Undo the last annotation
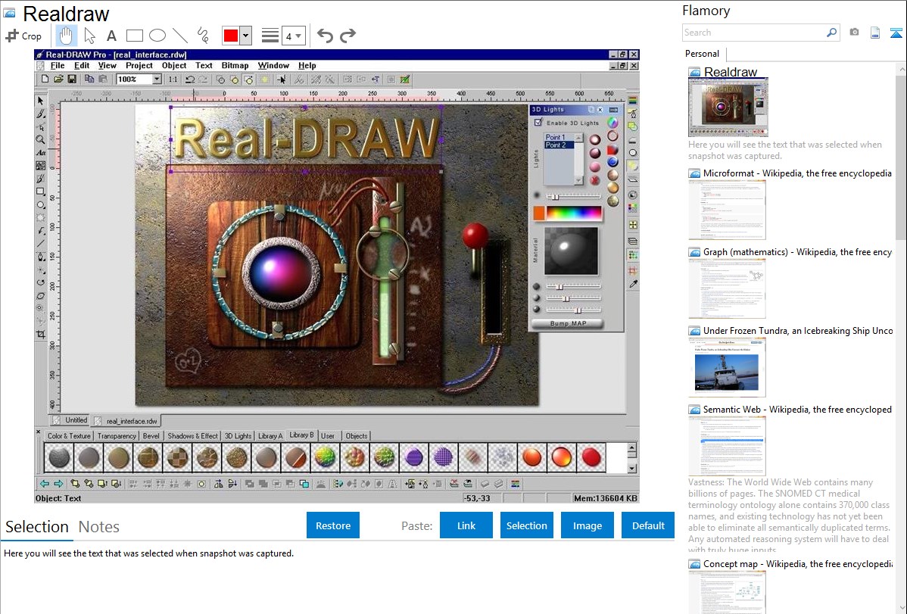Viewport: 907px width, 614px height. click(x=325, y=36)
